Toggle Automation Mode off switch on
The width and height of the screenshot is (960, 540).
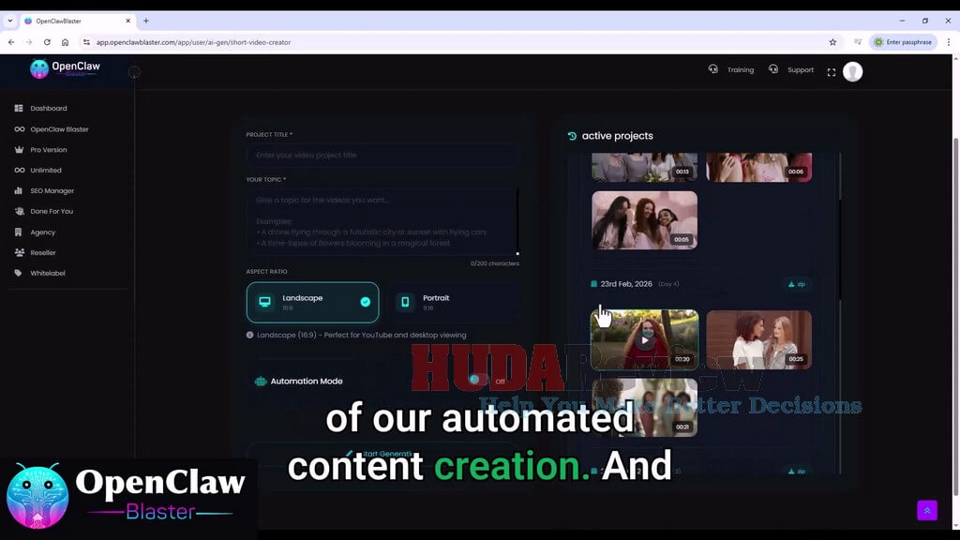(x=474, y=381)
